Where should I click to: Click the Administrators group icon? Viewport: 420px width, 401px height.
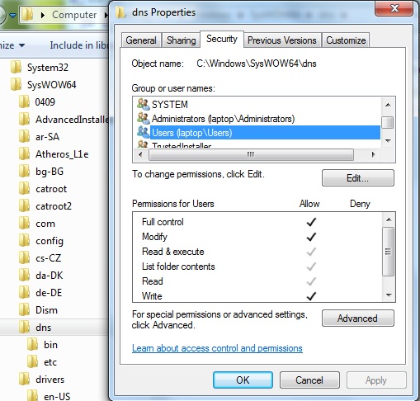point(144,118)
